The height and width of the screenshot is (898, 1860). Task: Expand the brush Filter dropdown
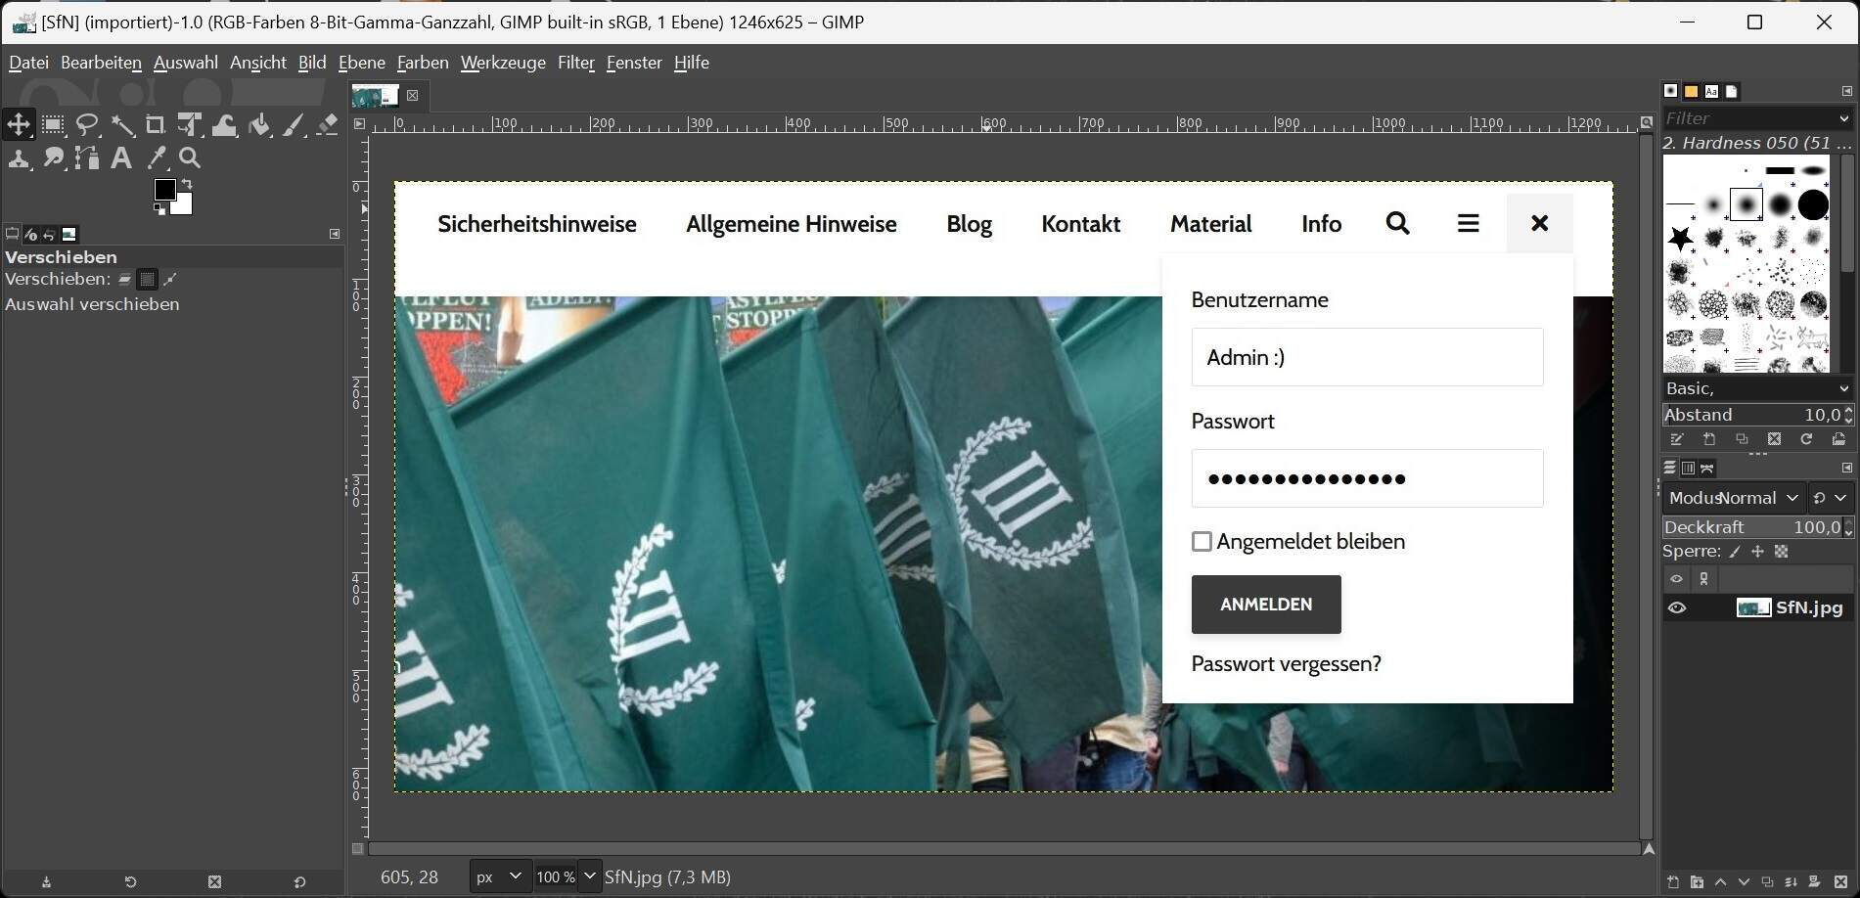click(x=1844, y=118)
